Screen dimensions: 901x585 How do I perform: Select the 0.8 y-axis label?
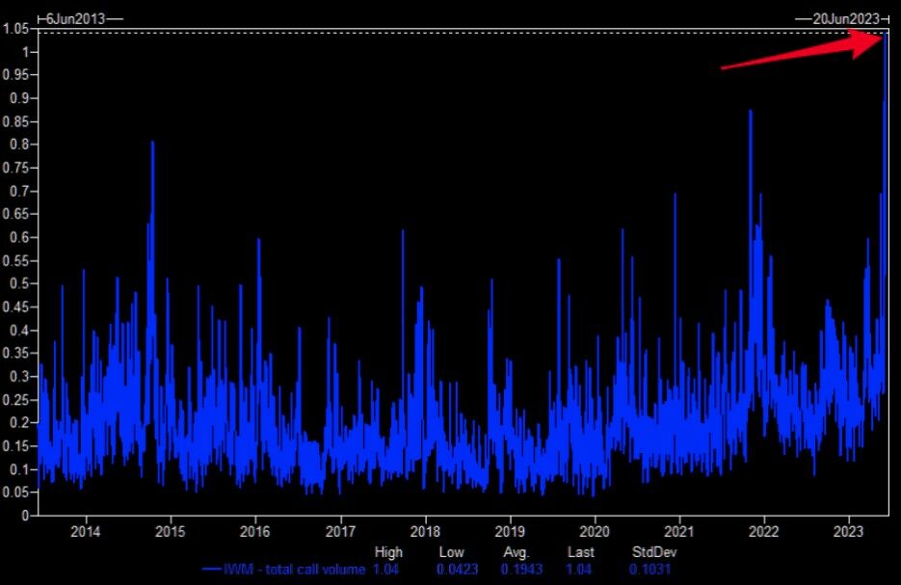point(19,145)
